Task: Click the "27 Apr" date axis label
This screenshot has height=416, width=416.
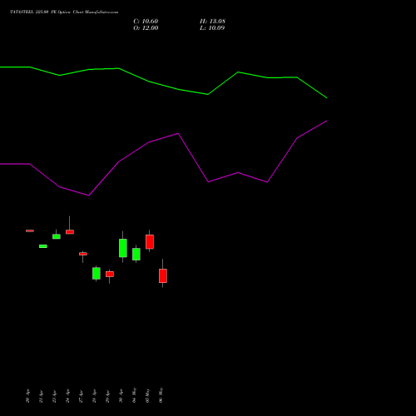Action: (x=81, y=396)
